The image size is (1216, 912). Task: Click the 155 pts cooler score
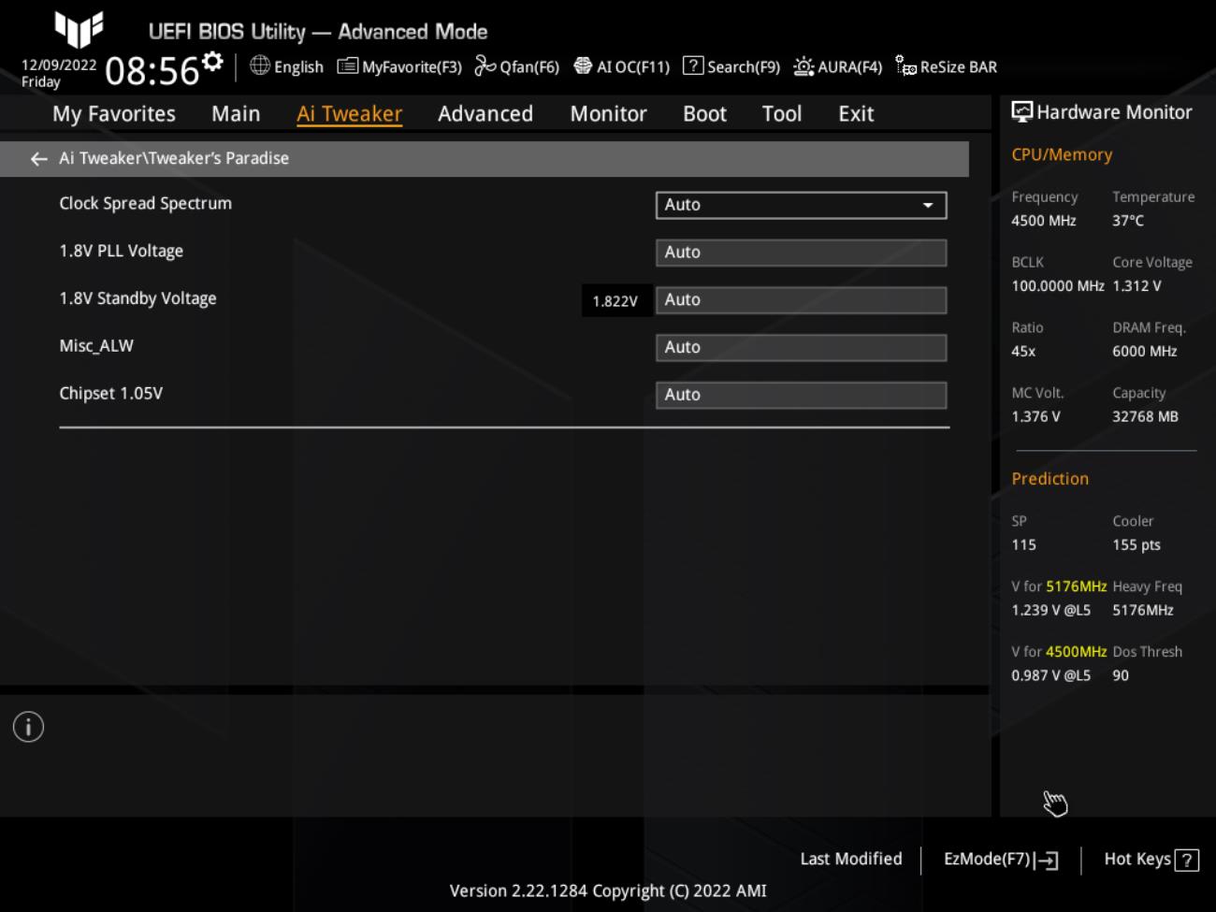pyautogui.click(x=1136, y=545)
